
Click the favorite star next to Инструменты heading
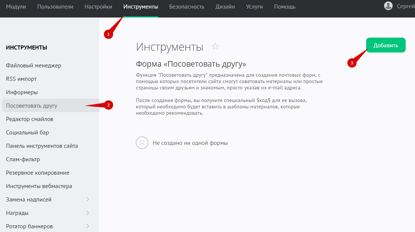pos(216,47)
